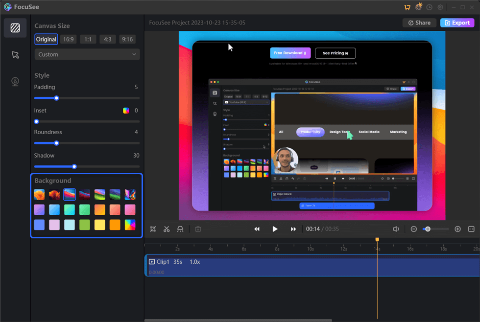Choose the solid yellow background swatch
480x322 pixels.
click(x=100, y=225)
